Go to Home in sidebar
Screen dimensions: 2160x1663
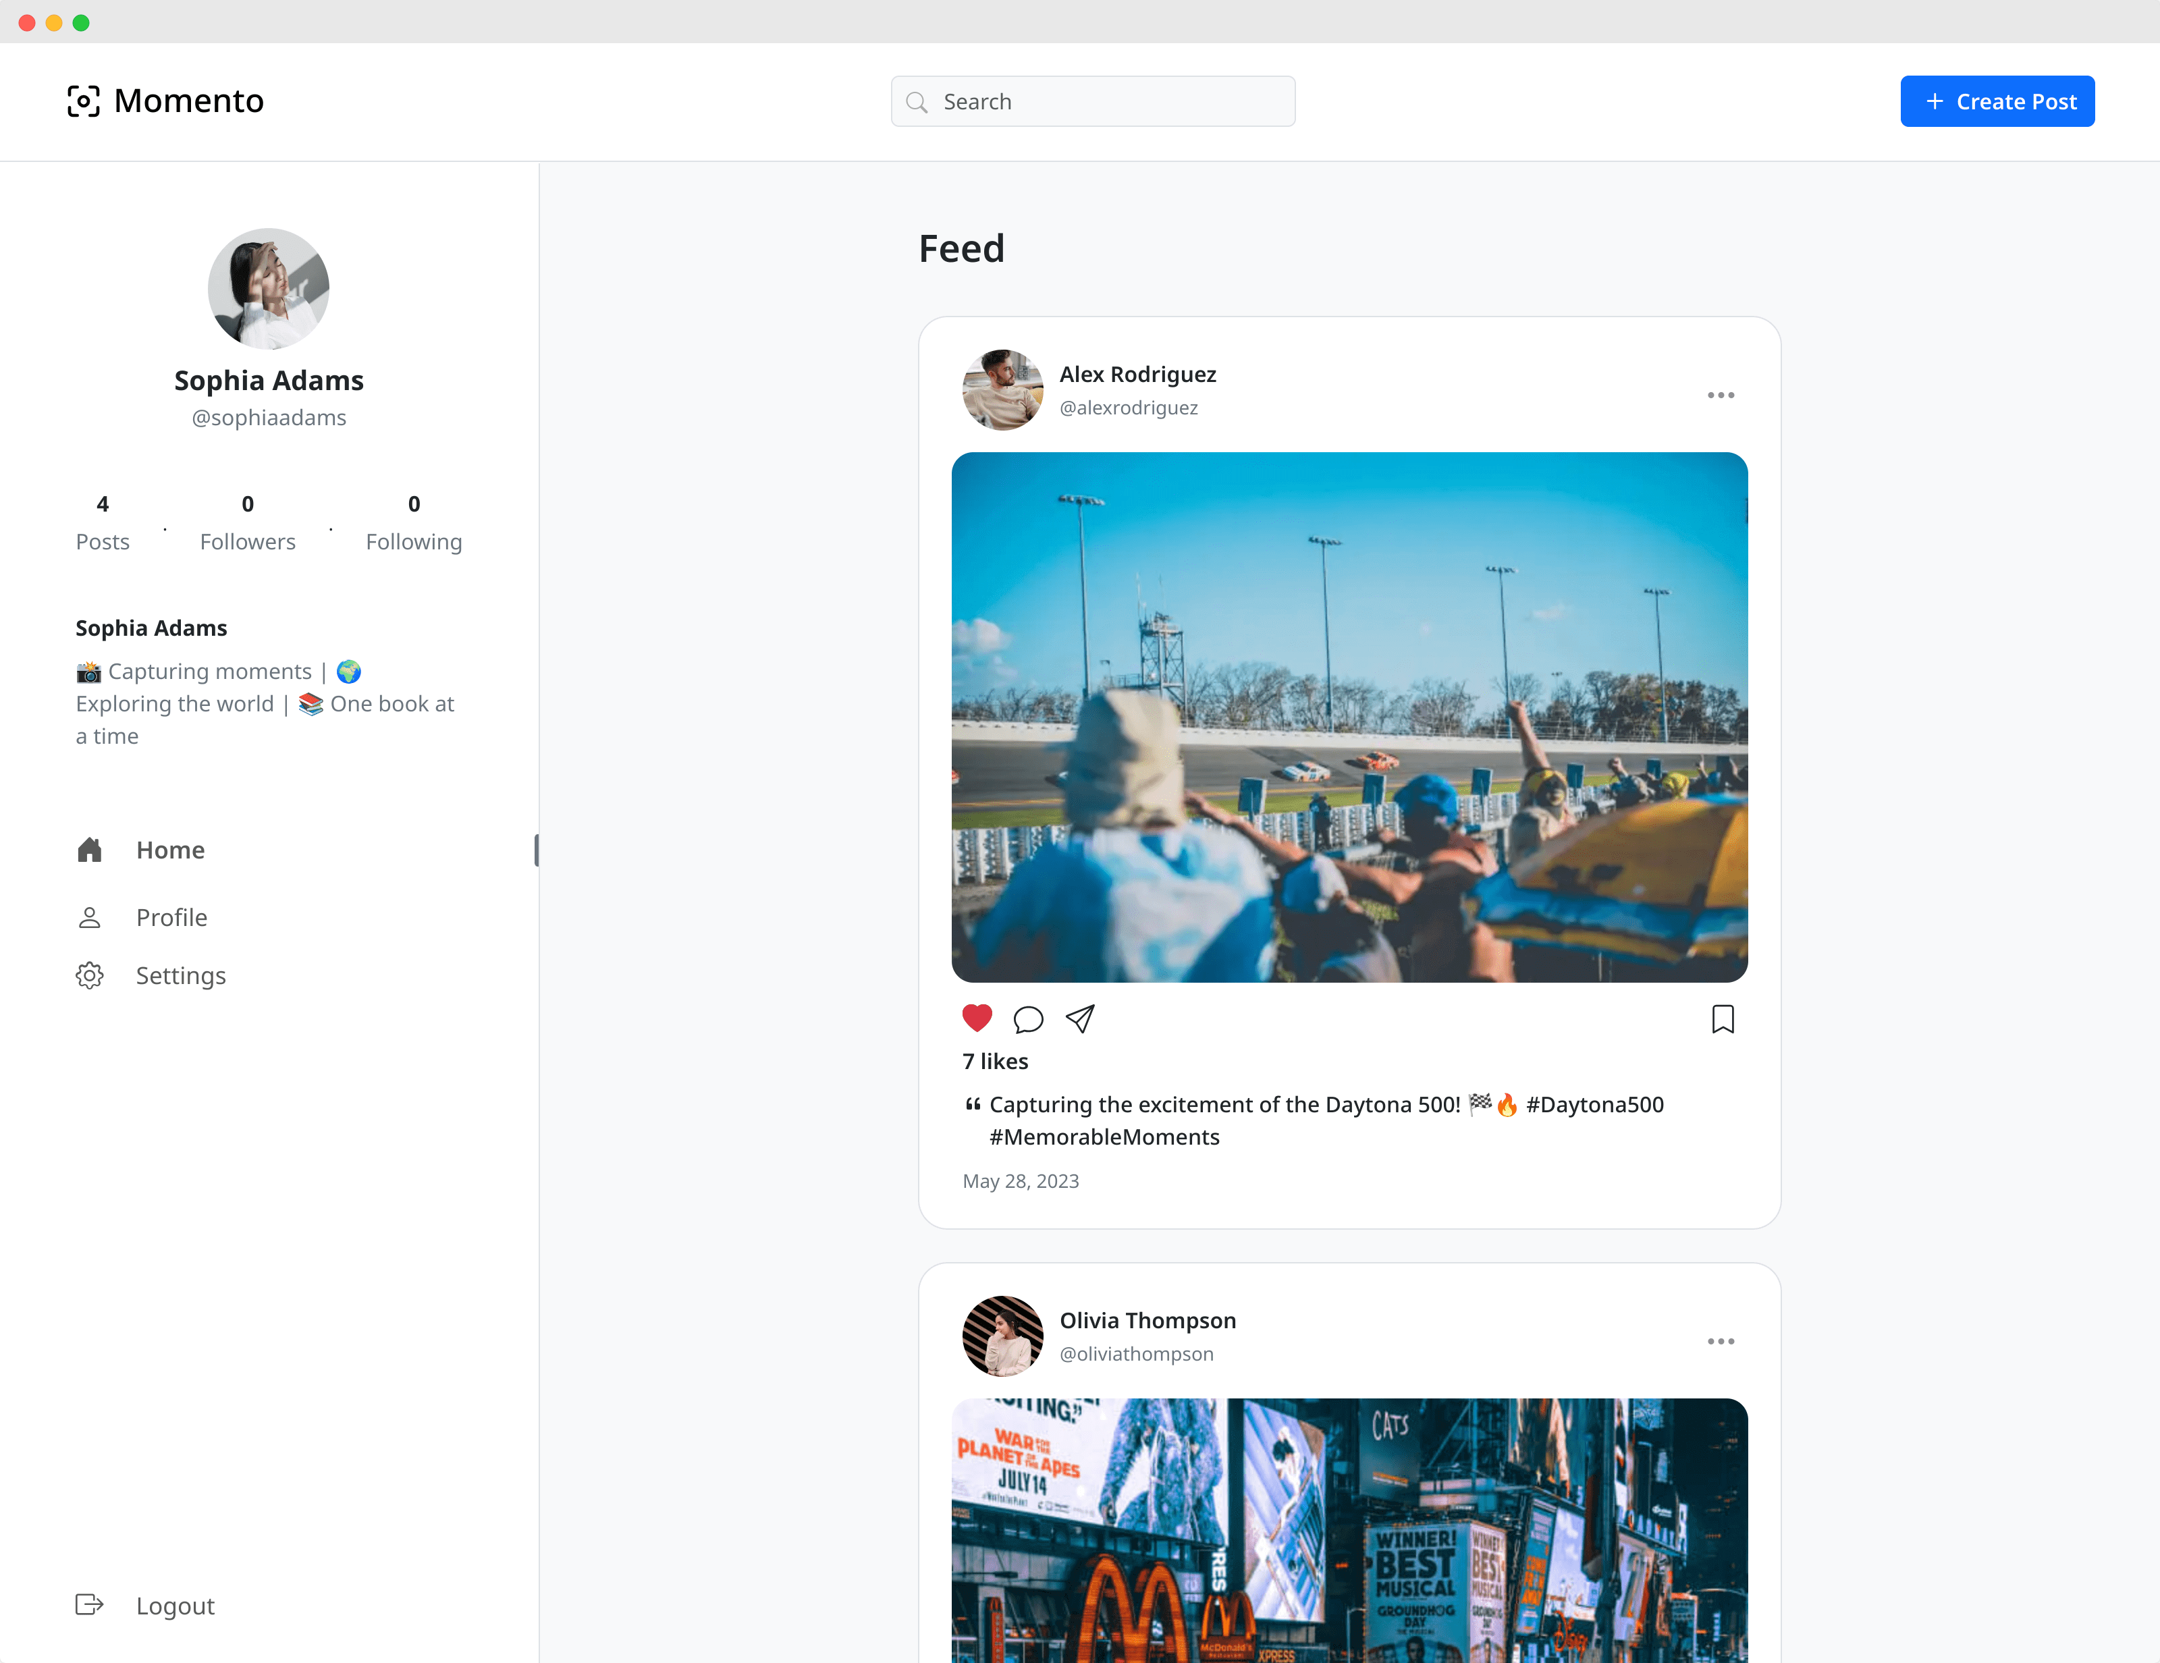tap(170, 850)
